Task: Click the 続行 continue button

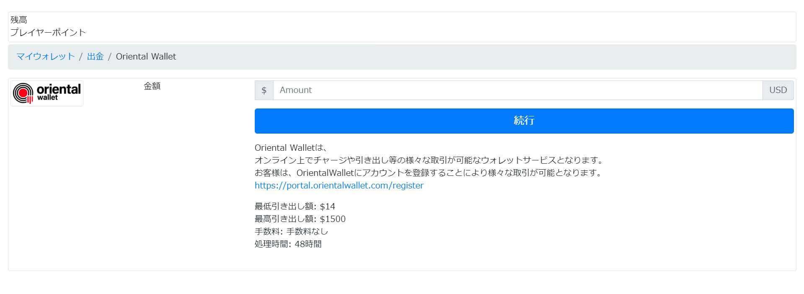Action: (x=524, y=121)
